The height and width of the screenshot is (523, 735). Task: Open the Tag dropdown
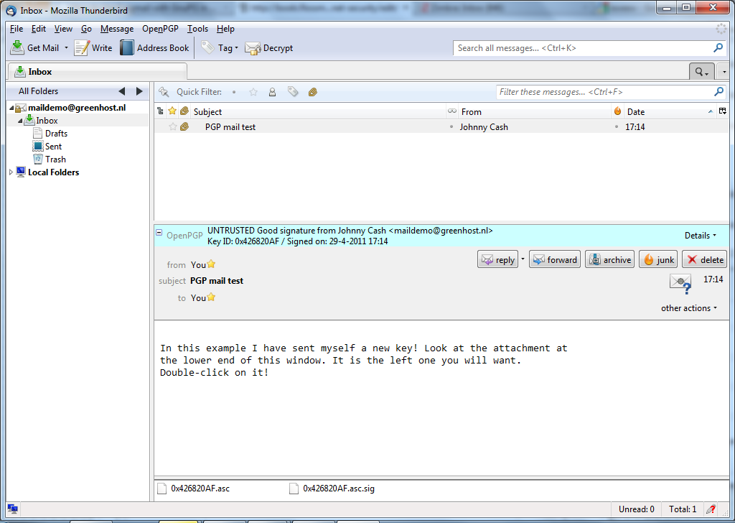point(220,48)
